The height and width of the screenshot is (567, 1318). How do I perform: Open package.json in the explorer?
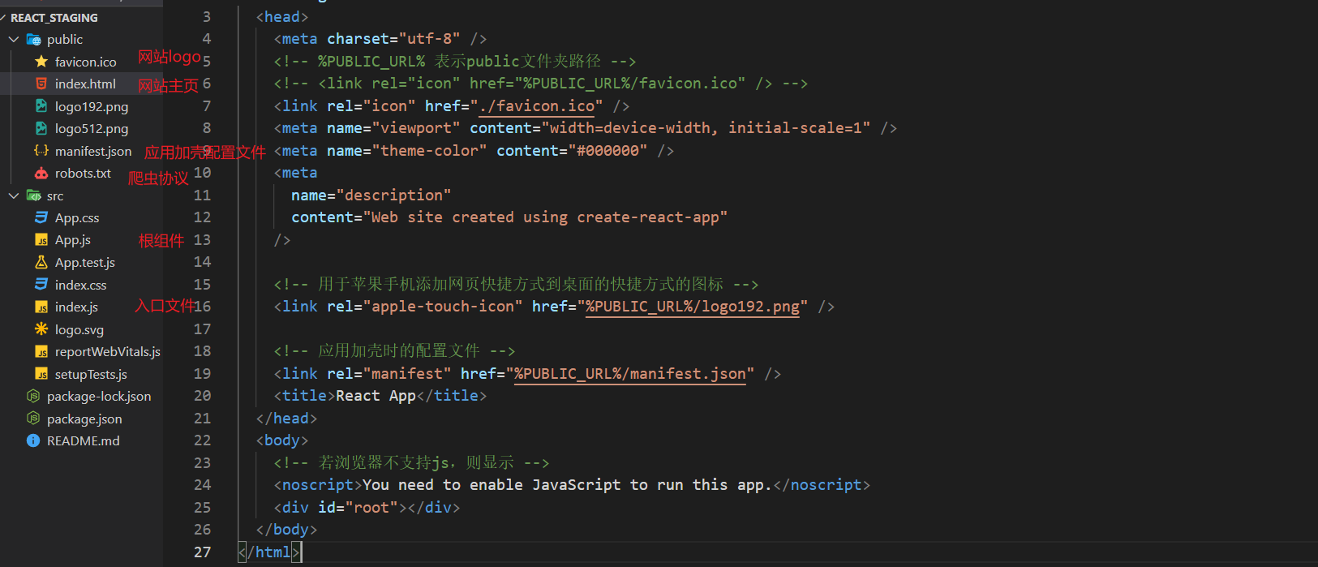84,419
